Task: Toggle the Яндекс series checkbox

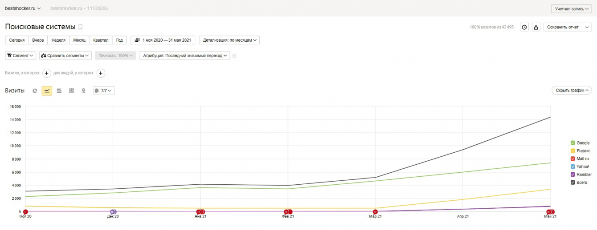Action: 572,151
